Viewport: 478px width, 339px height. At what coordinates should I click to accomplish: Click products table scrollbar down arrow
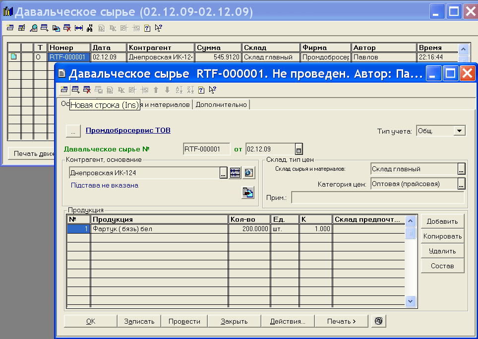point(410,301)
